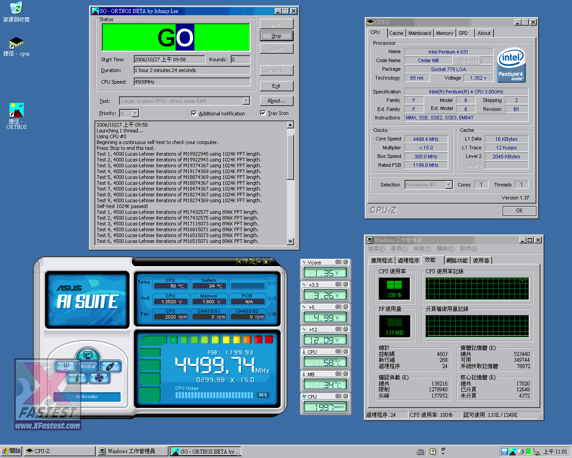Viewport: 572px width, 458px height.
Task: Click Windows 工作管理員 taskbar button
Action: [133, 451]
